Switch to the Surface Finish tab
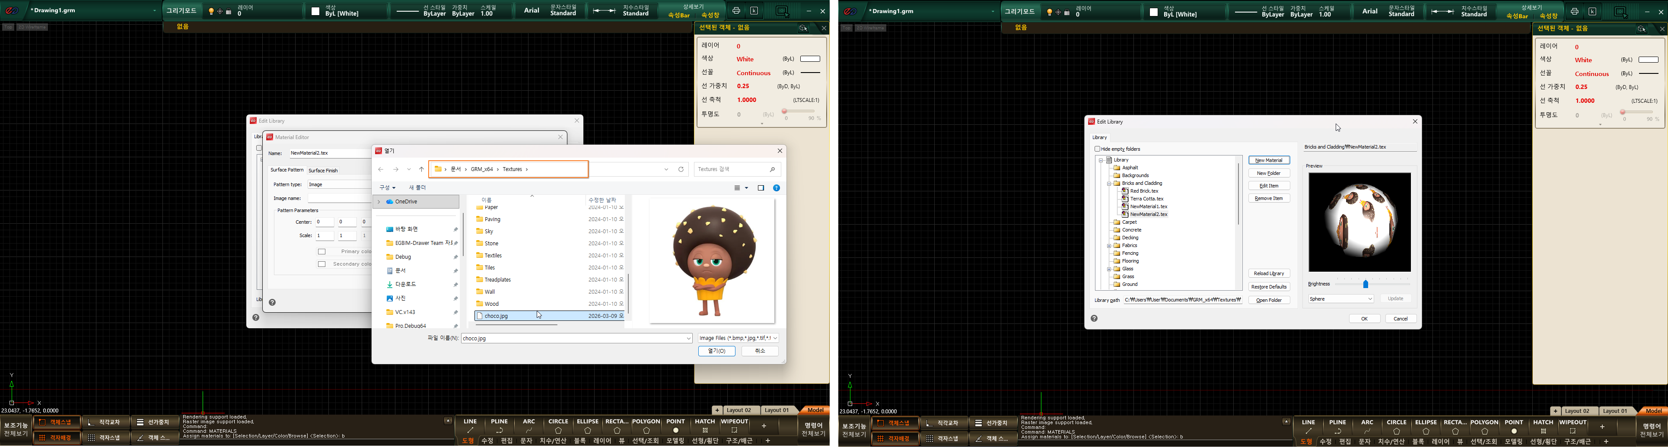 pyautogui.click(x=323, y=171)
